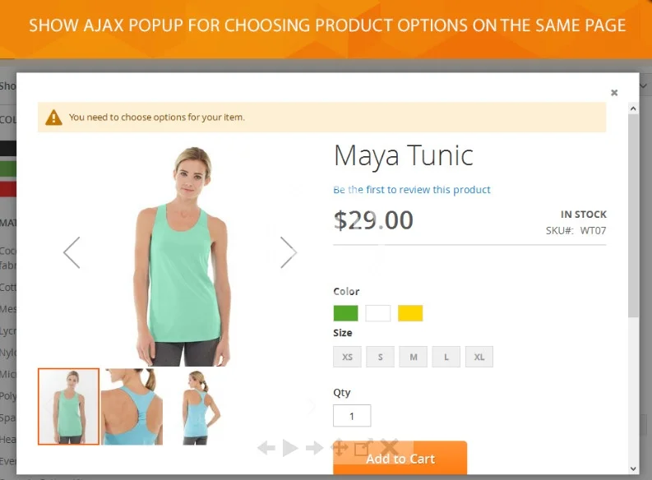Select the back-view racerback thumbnail
This screenshot has height=480, width=652.
pyautogui.click(x=132, y=407)
